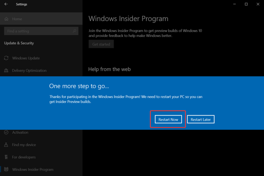Click the Windows Update sync icon
This screenshot has width=264, height=176.
[7, 58]
